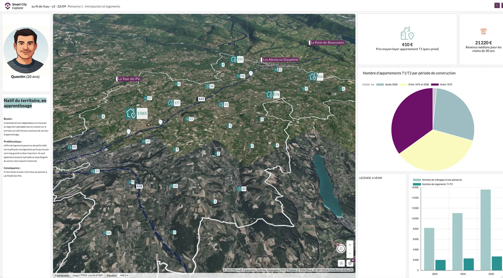Click the A48 road label on the map

tap(139, 186)
